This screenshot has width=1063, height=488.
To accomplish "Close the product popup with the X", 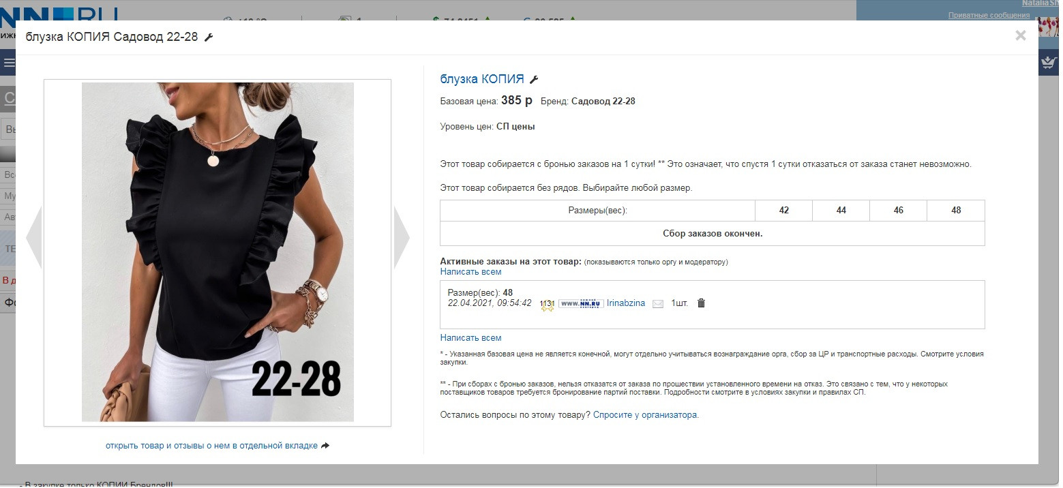I will 1020,36.
